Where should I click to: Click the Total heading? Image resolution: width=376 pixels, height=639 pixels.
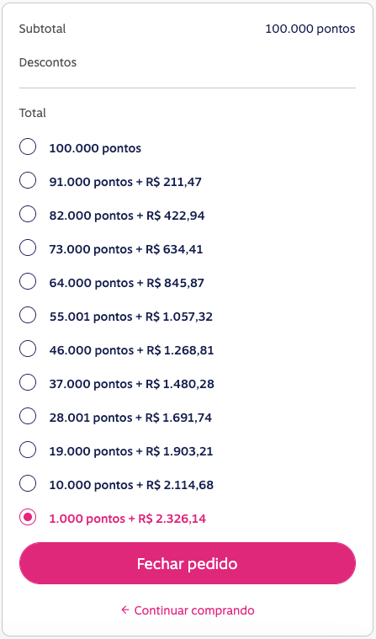[x=33, y=113]
